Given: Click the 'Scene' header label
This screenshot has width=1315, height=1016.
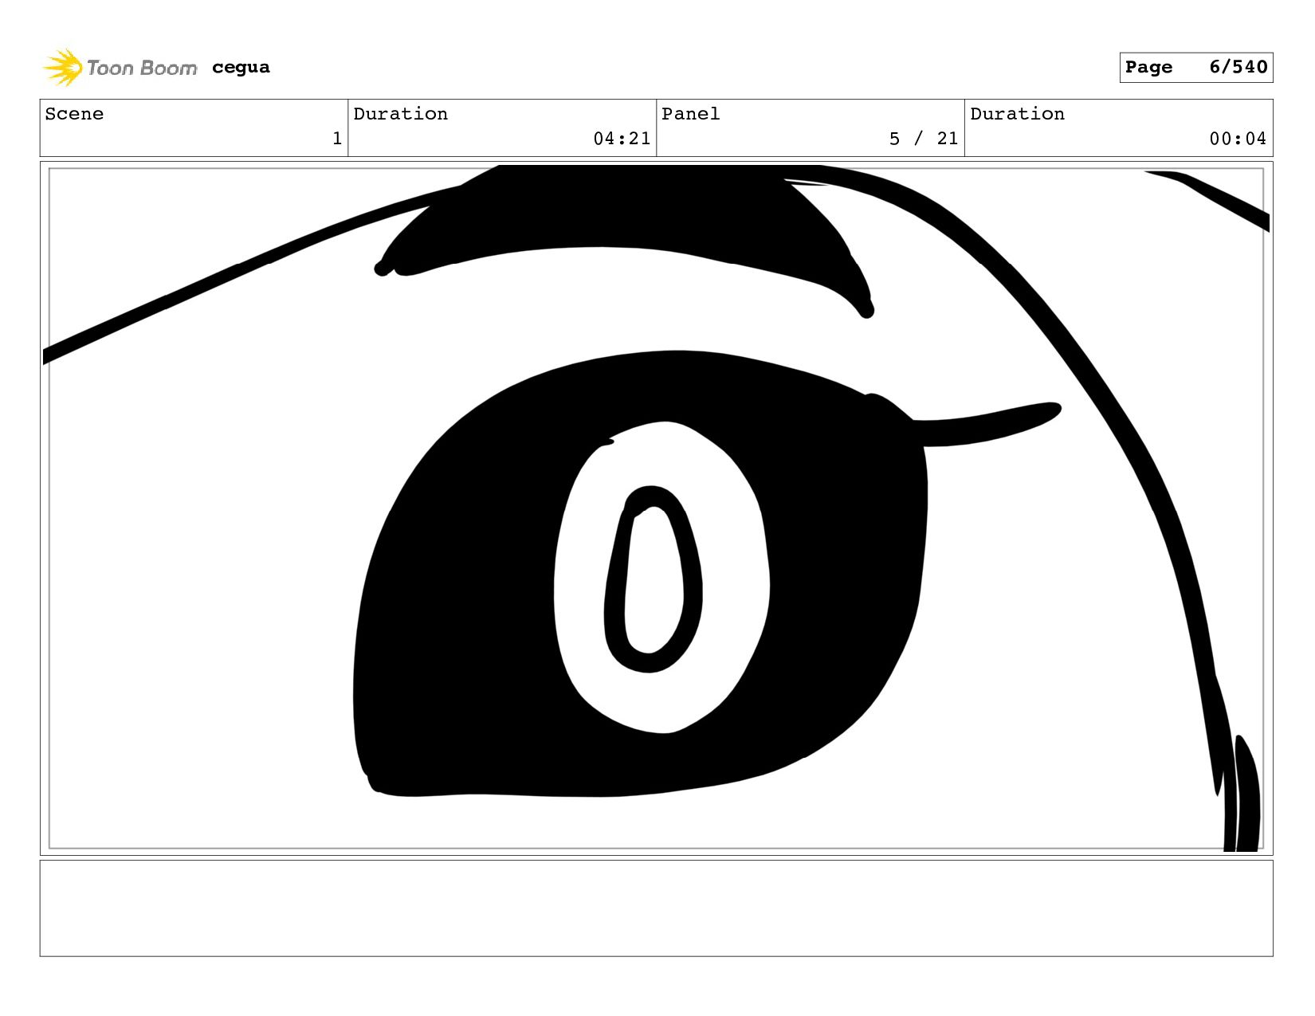Looking at the screenshot, I should pyautogui.click(x=74, y=114).
